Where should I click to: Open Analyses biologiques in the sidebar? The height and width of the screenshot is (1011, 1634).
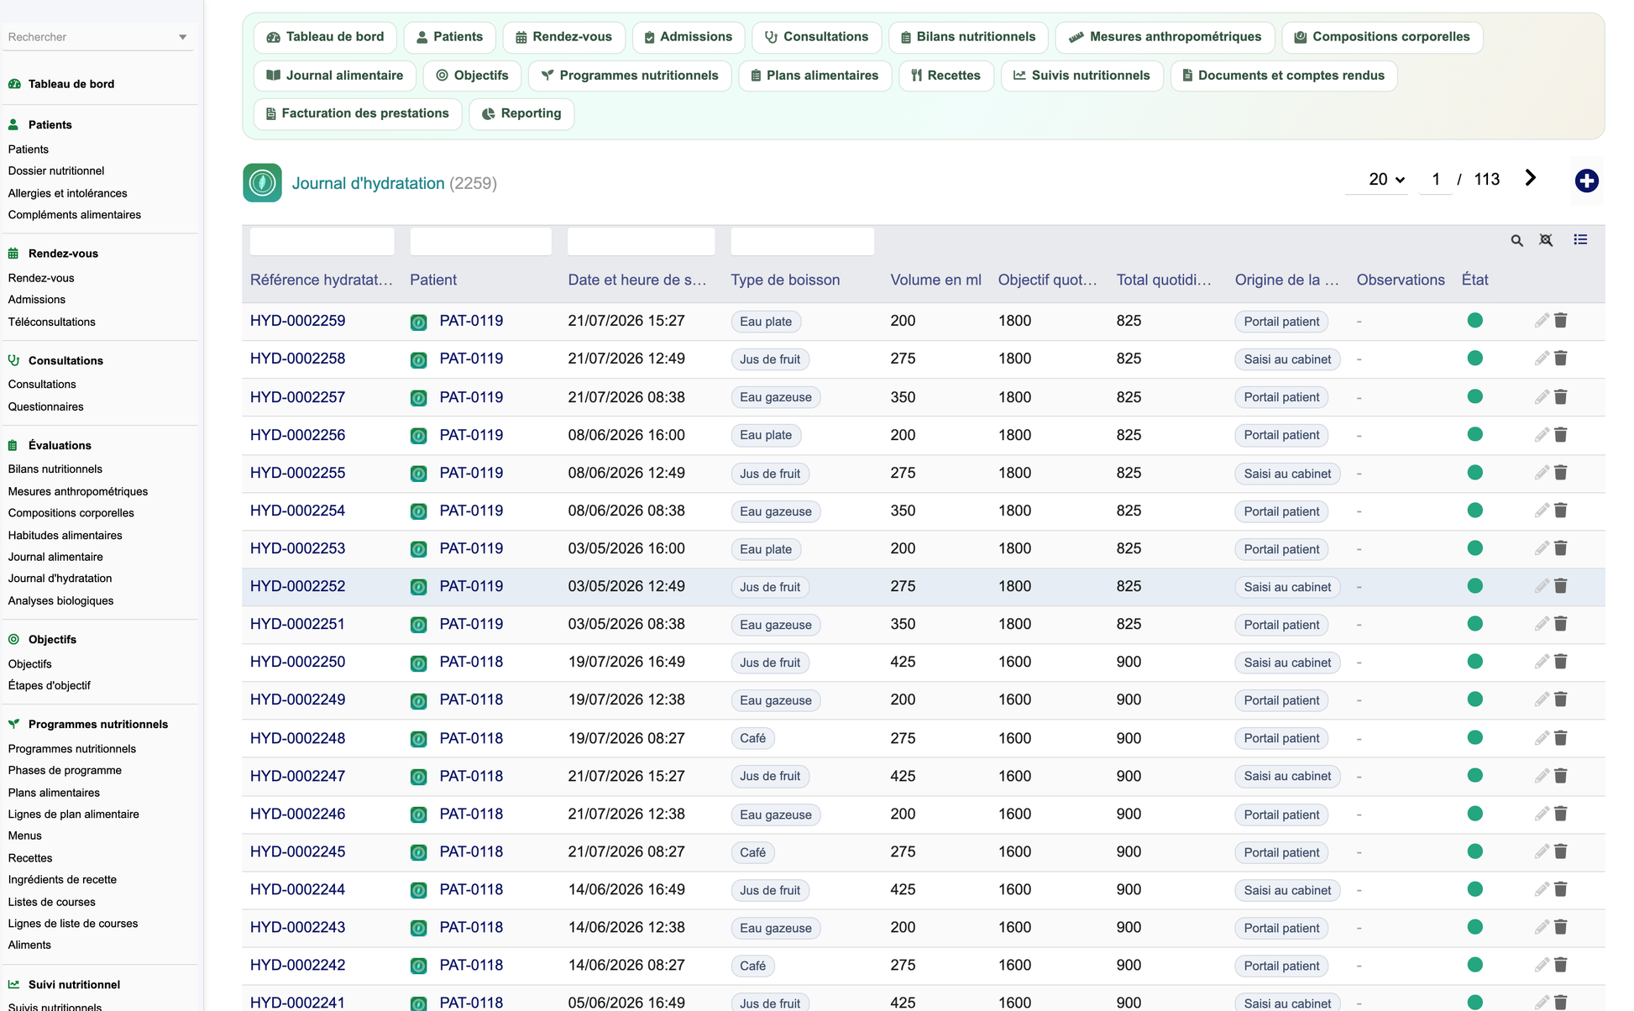point(60,600)
